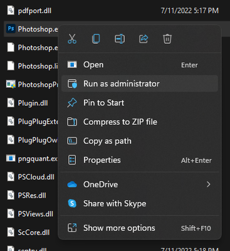The width and height of the screenshot is (230, 251).
Task: Click the PlugPlugOw file entry
Action: 38,140
